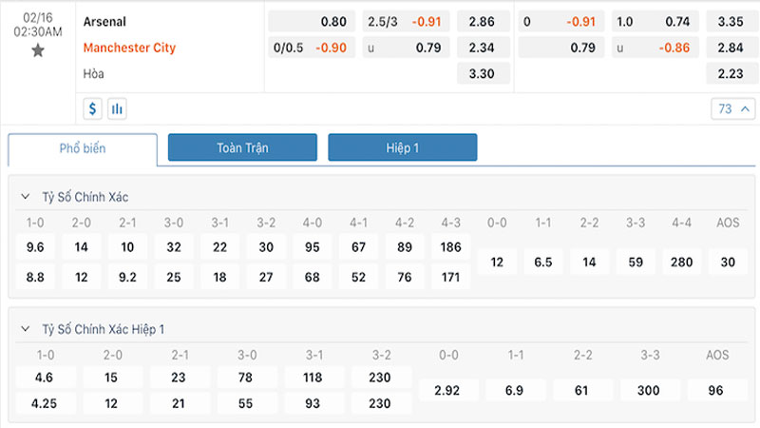
Task: Pick correct score 4-1 at 52
Action: 359,277
